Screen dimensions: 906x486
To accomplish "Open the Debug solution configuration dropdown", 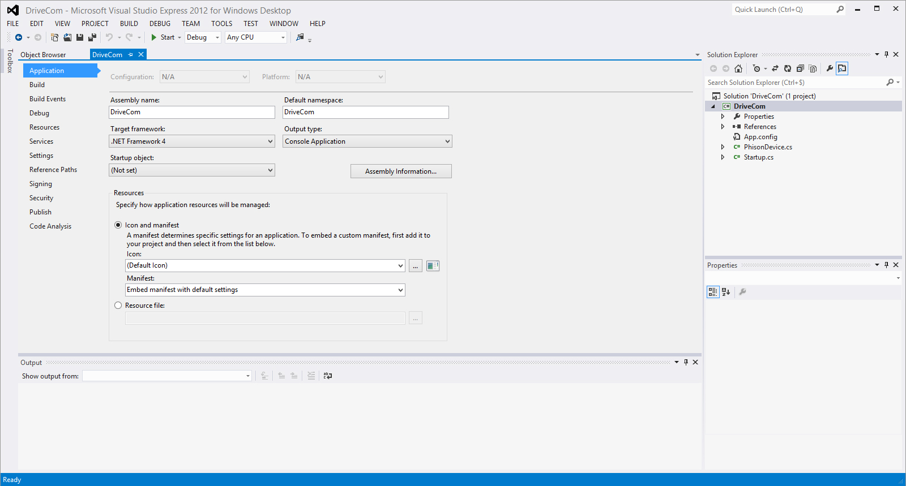I will 203,37.
